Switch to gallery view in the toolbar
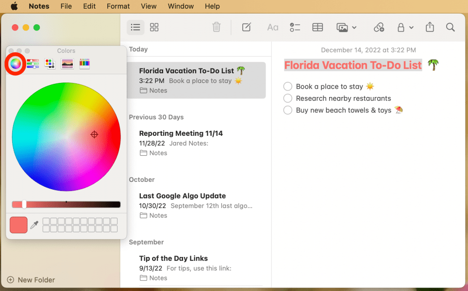 coord(154,27)
